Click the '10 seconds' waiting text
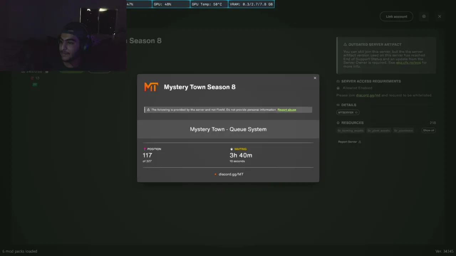 tap(237, 161)
